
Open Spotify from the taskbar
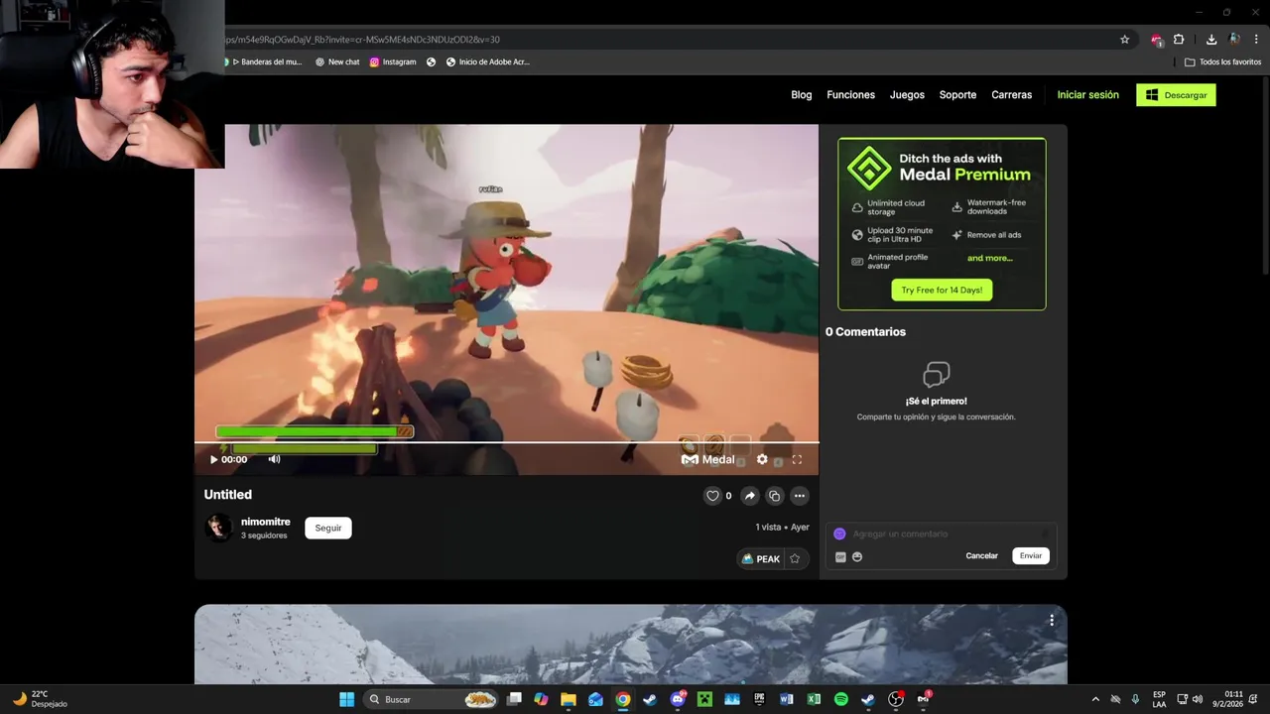840,699
